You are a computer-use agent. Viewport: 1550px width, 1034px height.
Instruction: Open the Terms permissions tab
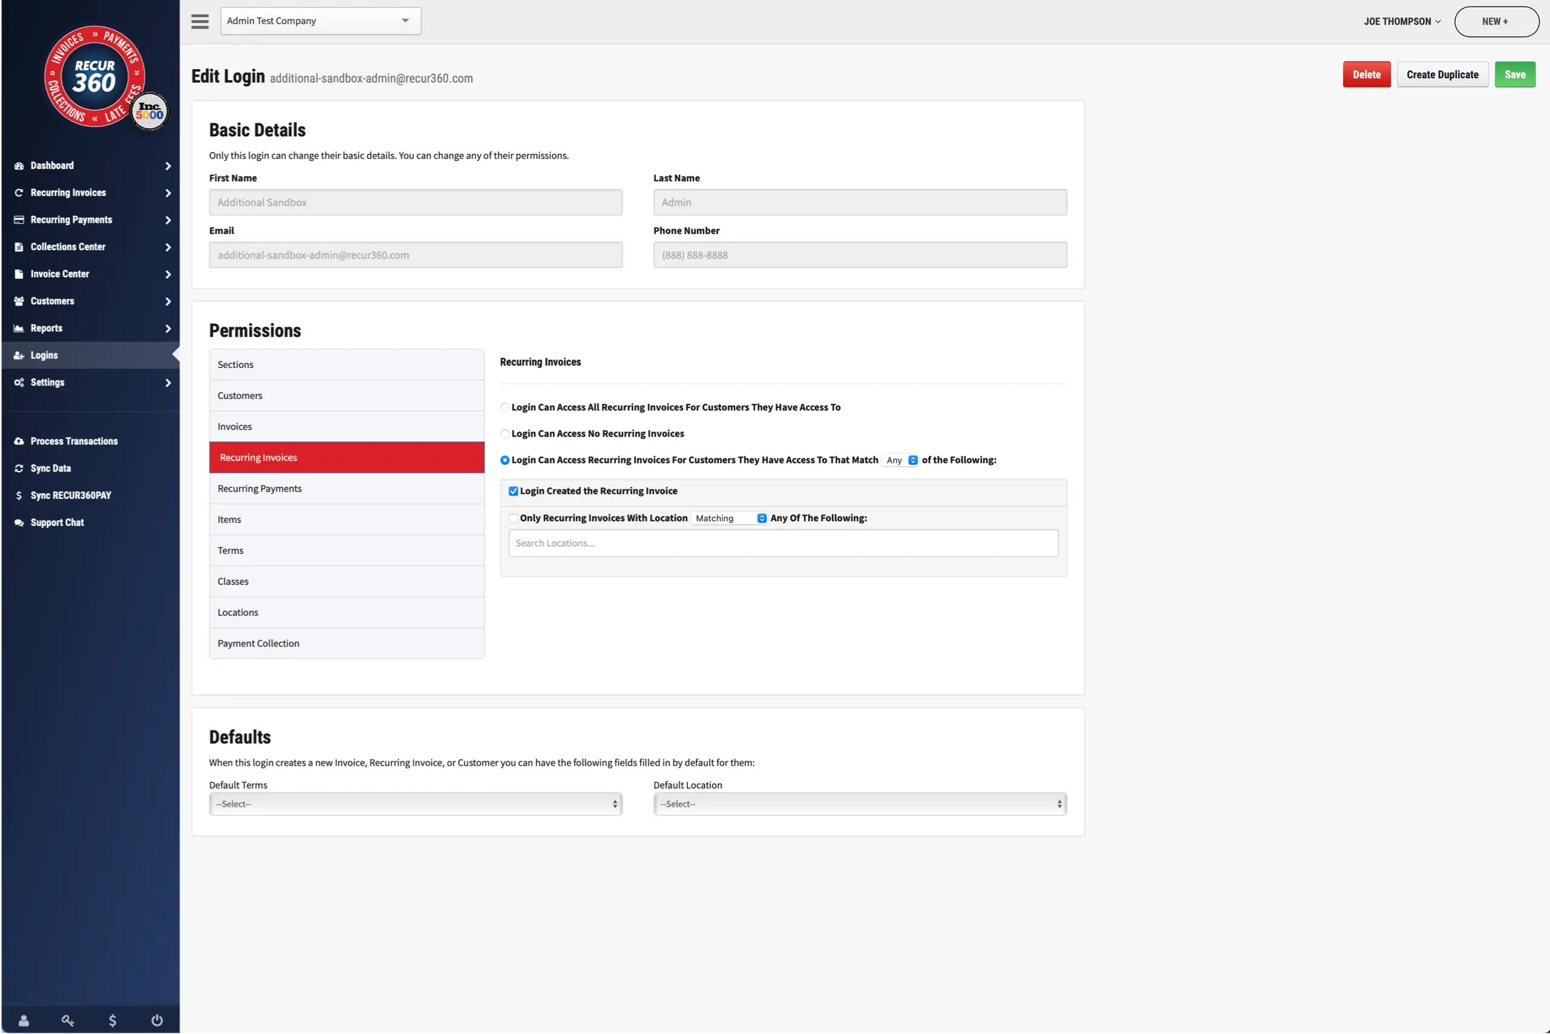click(347, 551)
